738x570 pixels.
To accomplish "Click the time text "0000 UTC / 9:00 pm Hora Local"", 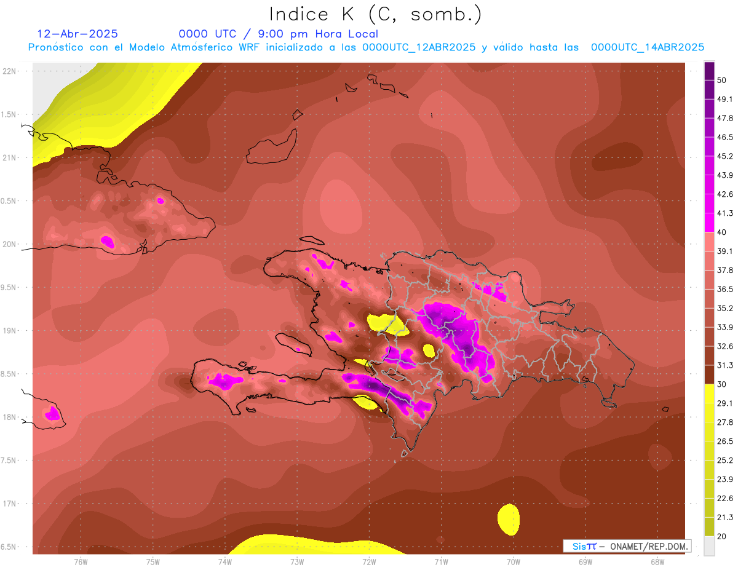I will click(278, 34).
